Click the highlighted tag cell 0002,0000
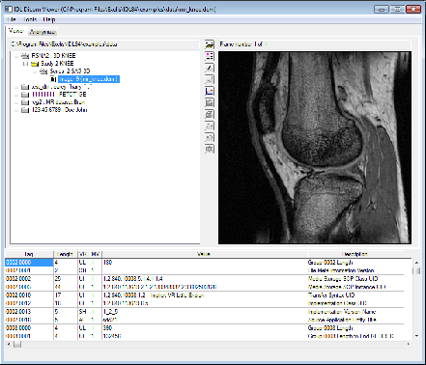The width and height of the screenshot is (426, 365). pyautogui.click(x=29, y=263)
